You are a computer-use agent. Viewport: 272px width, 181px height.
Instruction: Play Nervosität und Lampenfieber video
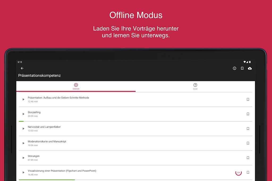click(23, 129)
